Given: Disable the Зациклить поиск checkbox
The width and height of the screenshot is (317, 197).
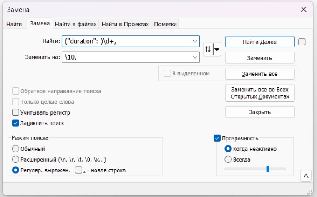Looking at the screenshot, I should [16, 123].
